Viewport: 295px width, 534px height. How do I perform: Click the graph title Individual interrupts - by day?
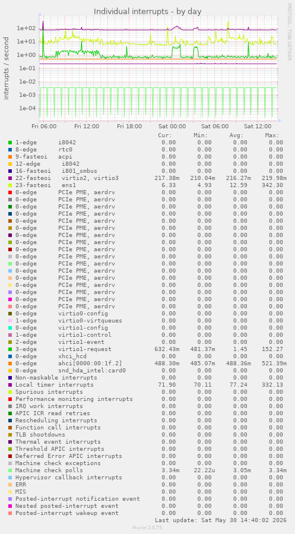pyautogui.click(x=148, y=11)
